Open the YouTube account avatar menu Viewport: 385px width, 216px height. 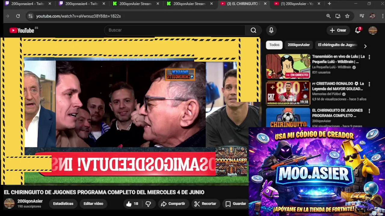(373, 30)
